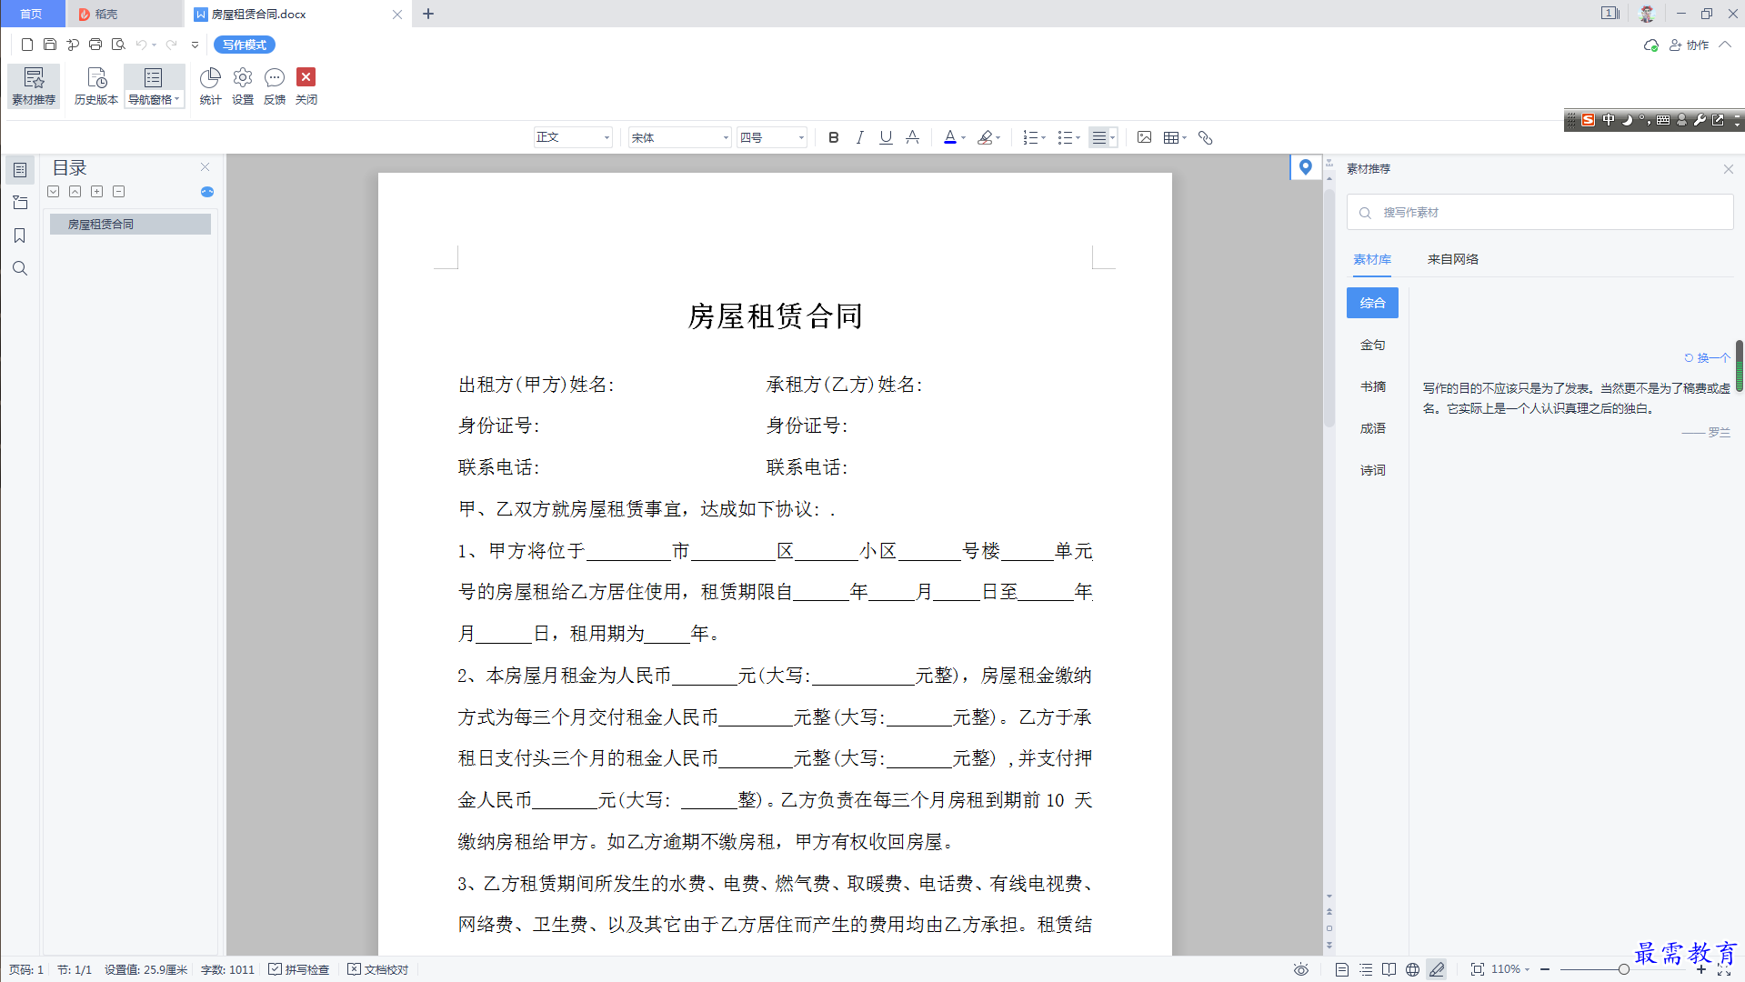Open the customize quick access toolbar arrow

click(195, 45)
